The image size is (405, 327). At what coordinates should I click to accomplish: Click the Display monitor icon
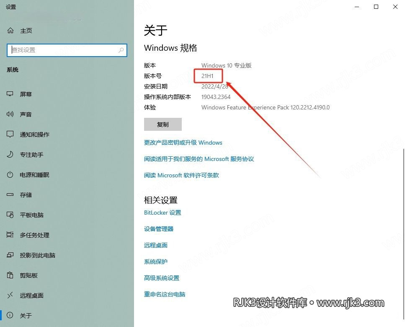(x=10, y=94)
